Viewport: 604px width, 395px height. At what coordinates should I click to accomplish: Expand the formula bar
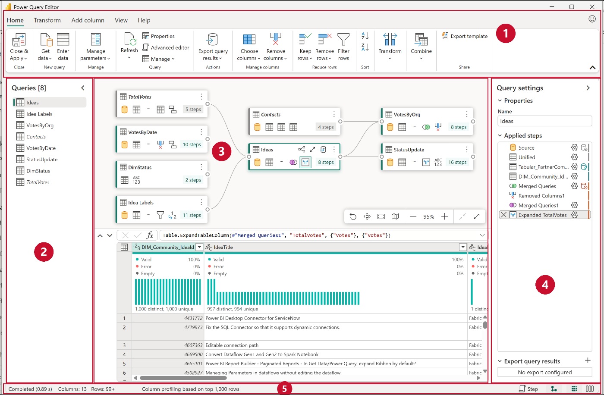coord(482,235)
